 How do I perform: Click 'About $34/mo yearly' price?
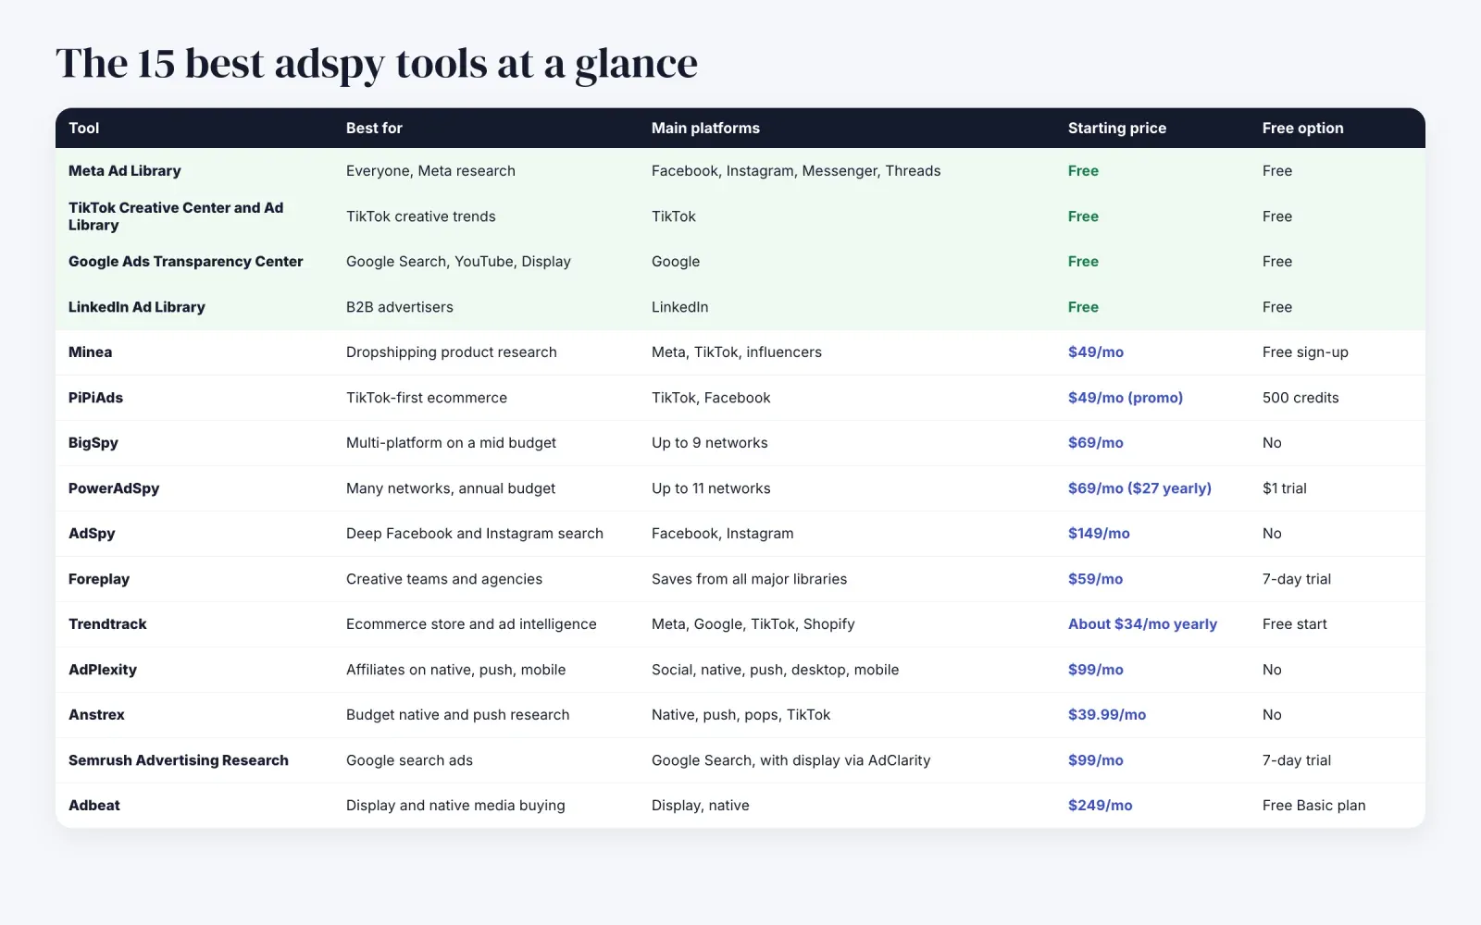point(1142,624)
